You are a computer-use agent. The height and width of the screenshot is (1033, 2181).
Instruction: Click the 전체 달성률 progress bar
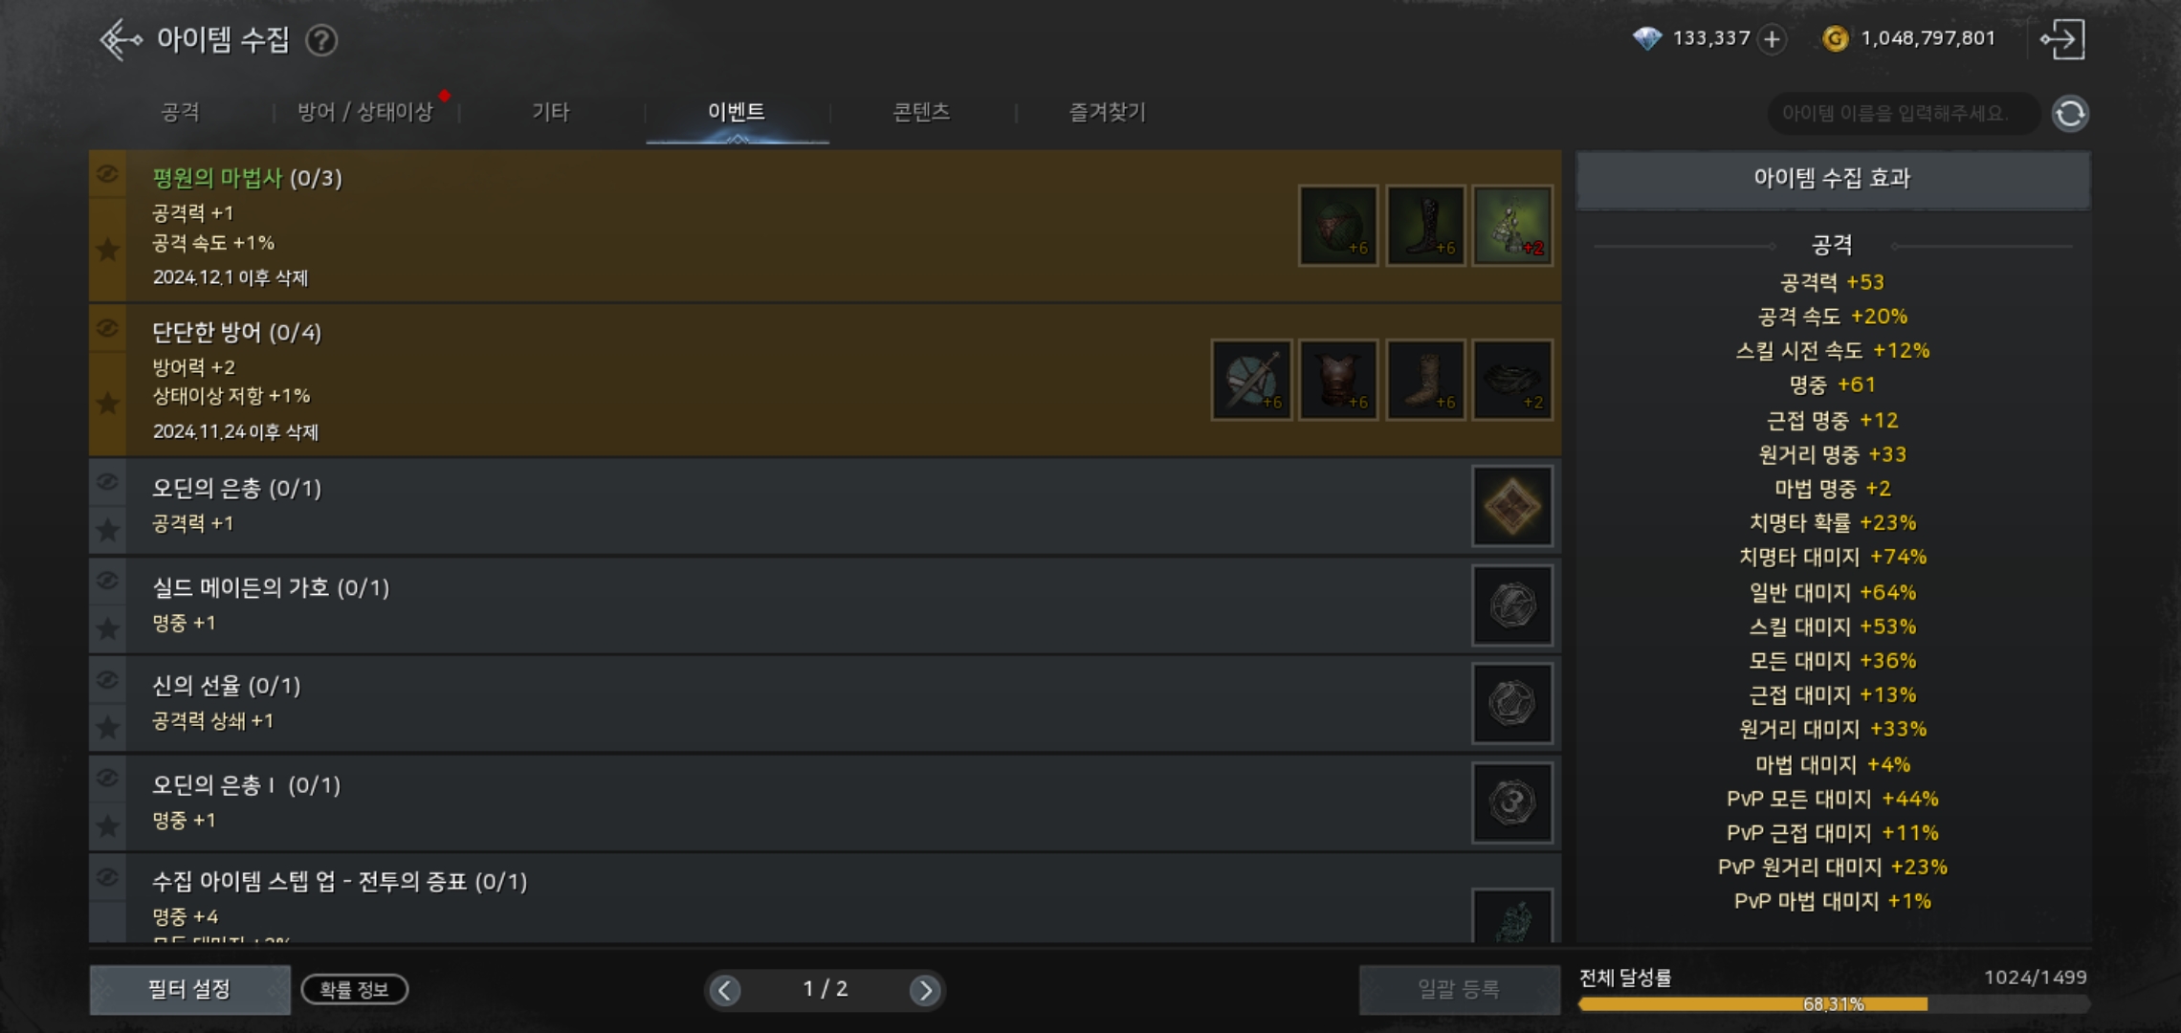click(x=1833, y=1003)
